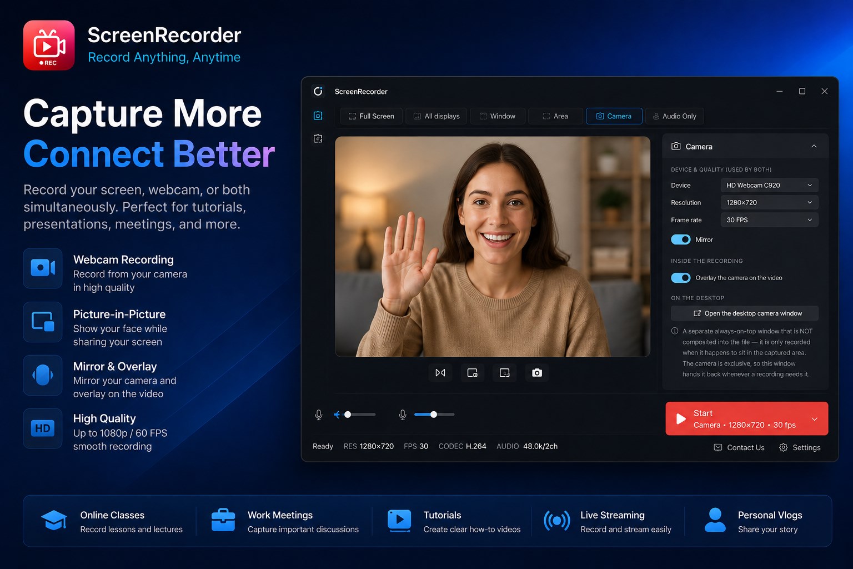Click the ScreenRecorder logo in the title bar
This screenshot has height=569, width=853.
(x=318, y=91)
